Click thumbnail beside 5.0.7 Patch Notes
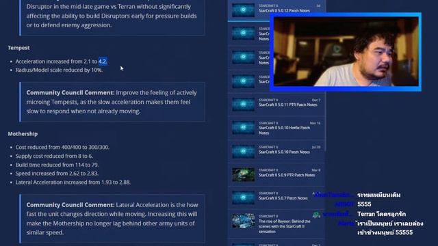This screenshot has width=438, height=246. pyautogui.click(x=244, y=197)
